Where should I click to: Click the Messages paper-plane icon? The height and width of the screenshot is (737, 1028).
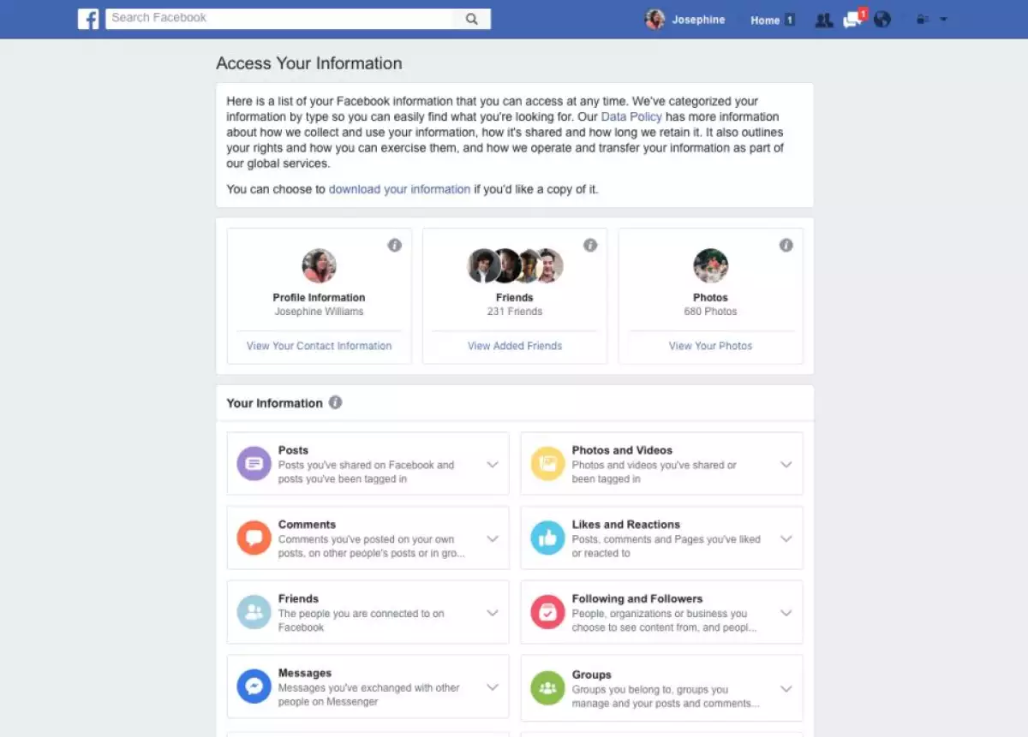(x=254, y=686)
